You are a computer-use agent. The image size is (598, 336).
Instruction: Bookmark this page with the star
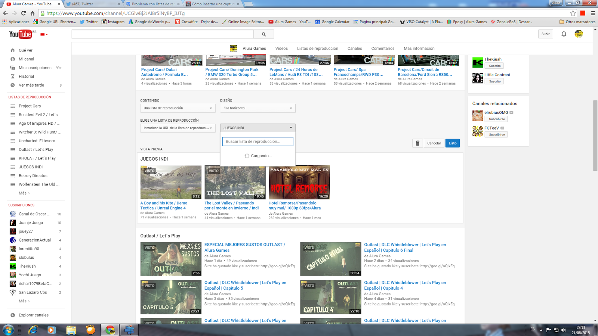(573, 13)
